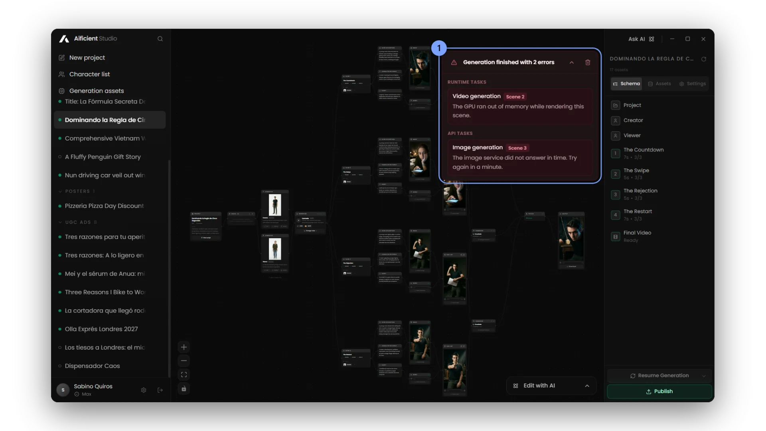
Task: Select project Comprehensive Vietnam
Action: 110,138
